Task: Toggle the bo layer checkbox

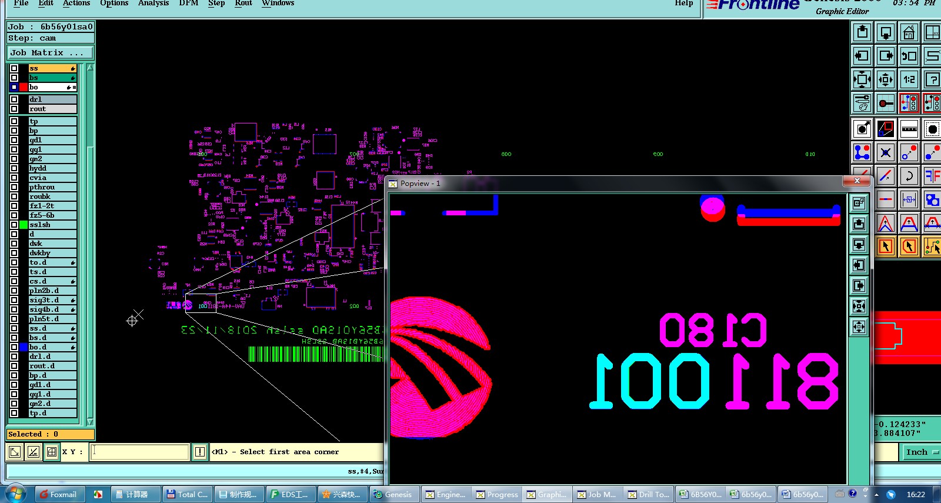Action: [x=14, y=87]
